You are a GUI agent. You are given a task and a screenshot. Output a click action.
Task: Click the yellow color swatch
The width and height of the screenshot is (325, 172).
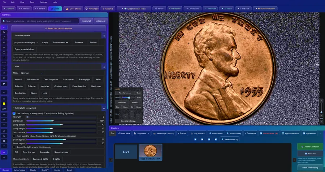click(x=4, y=103)
